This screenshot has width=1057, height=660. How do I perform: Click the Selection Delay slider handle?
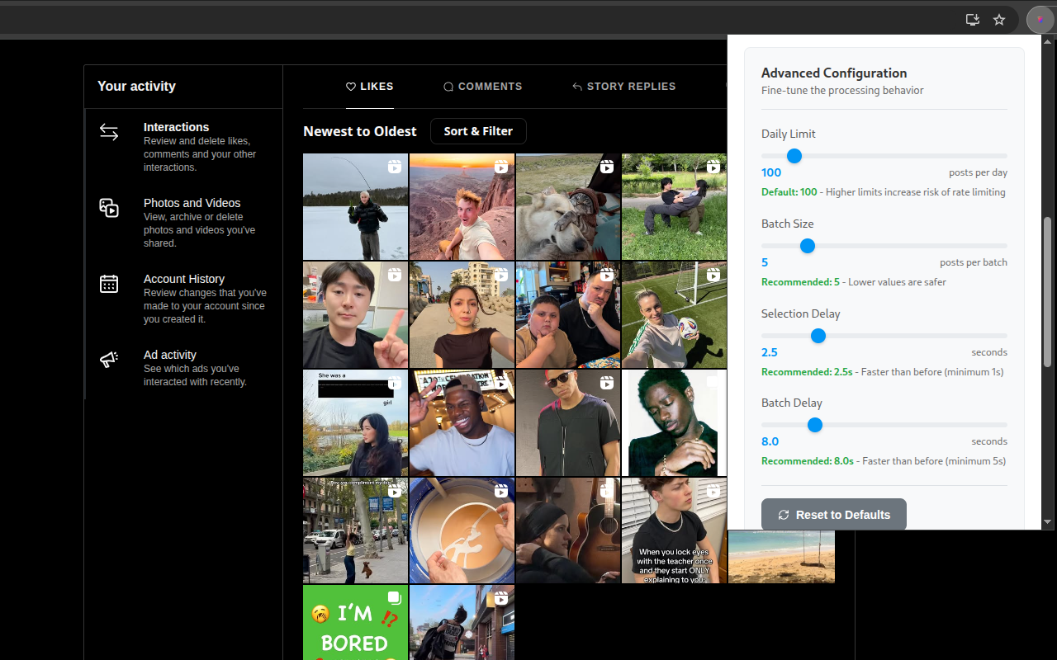(818, 336)
